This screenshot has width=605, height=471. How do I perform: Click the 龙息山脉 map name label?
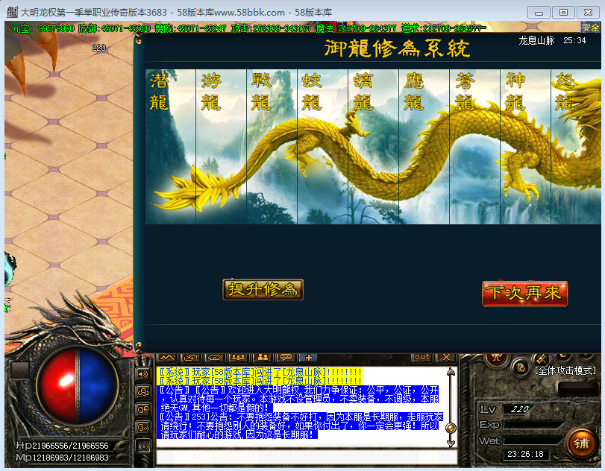point(536,40)
